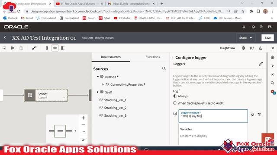The image size is (277, 155).
Task: Click the paste clipboard icon in toolbar
Action: pyautogui.click(x=21, y=48)
